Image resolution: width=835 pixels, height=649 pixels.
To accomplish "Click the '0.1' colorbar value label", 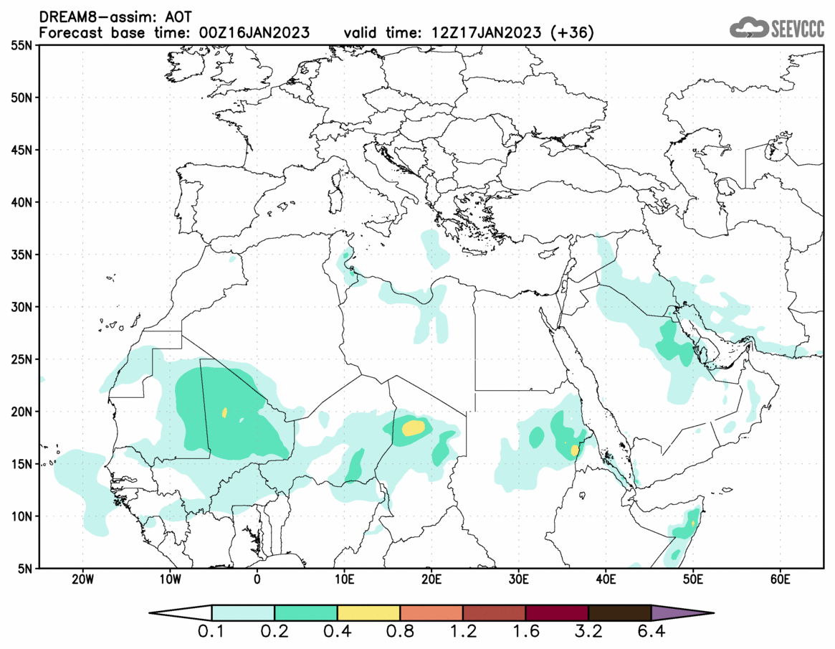I will 211,632.
